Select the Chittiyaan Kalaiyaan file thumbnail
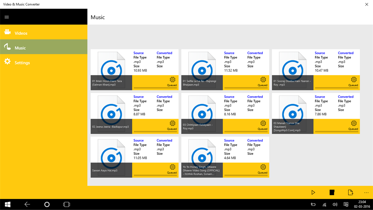 202,114
